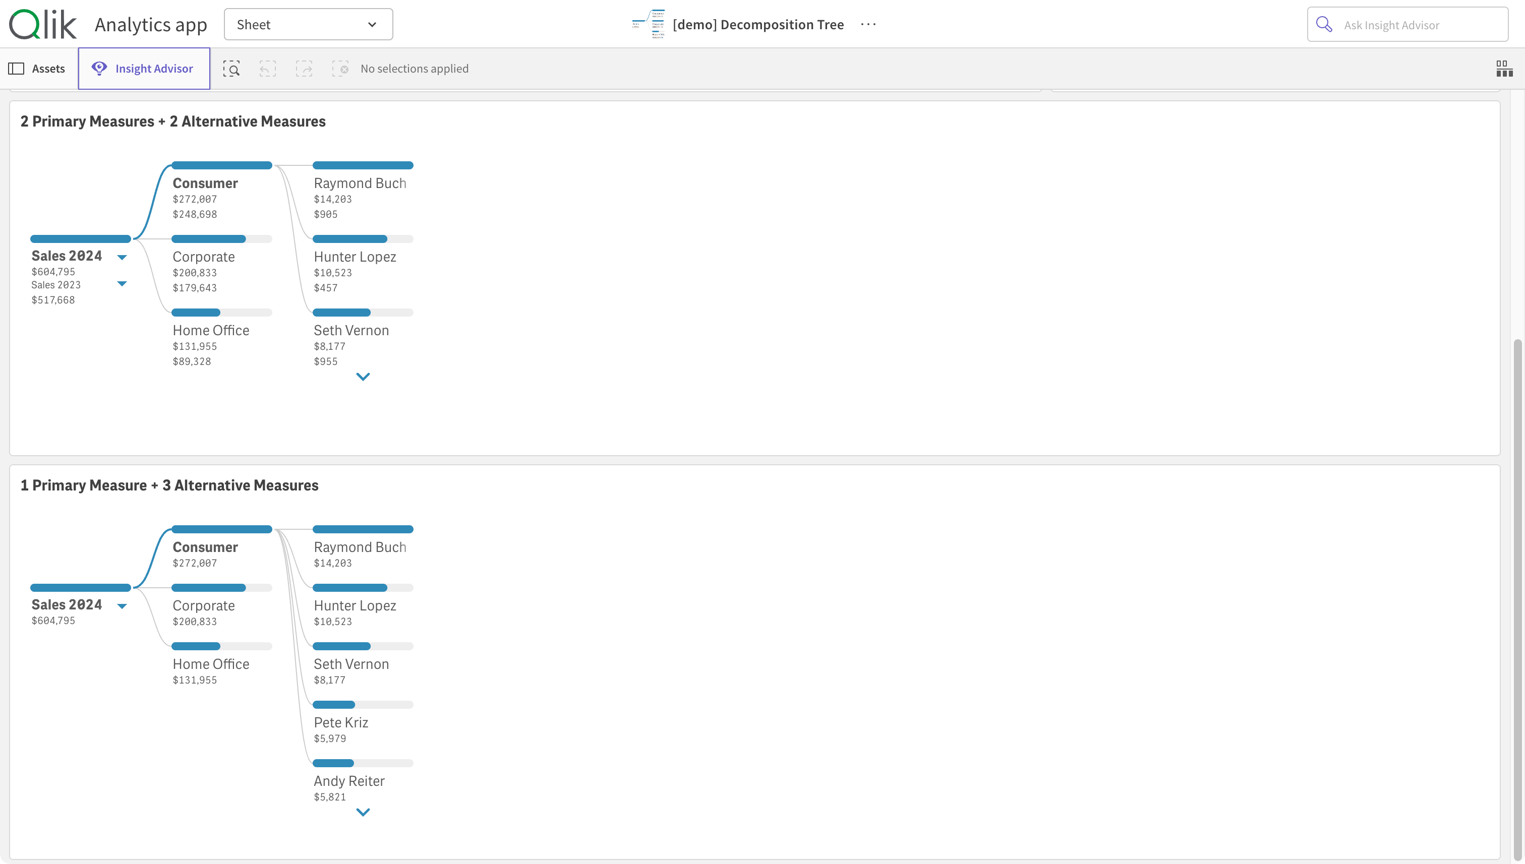This screenshot has width=1525, height=864.
Task: Open the three-dot more options menu
Action: 868,24
